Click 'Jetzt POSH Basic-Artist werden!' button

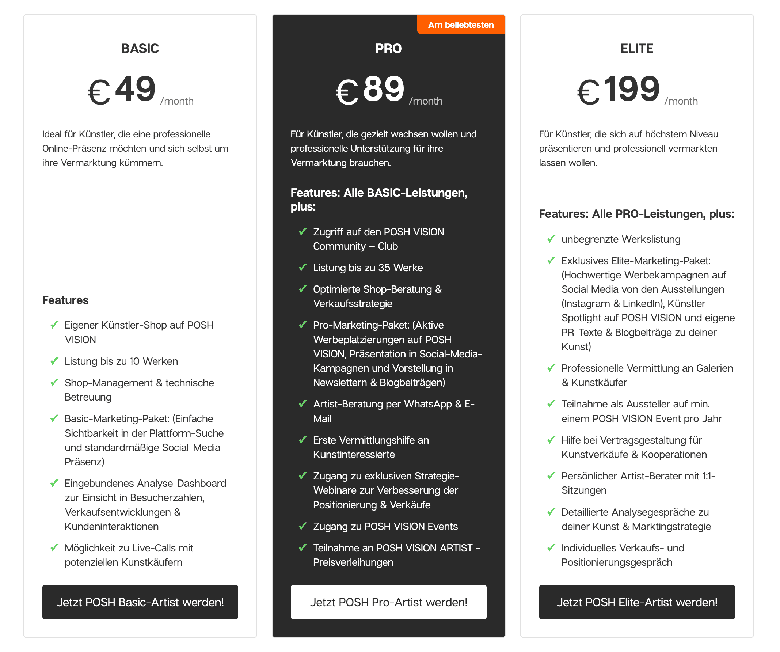(140, 602)
